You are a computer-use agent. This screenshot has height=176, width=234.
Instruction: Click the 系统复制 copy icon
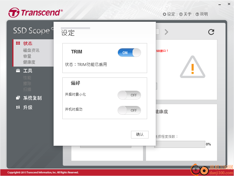point(18,98)
